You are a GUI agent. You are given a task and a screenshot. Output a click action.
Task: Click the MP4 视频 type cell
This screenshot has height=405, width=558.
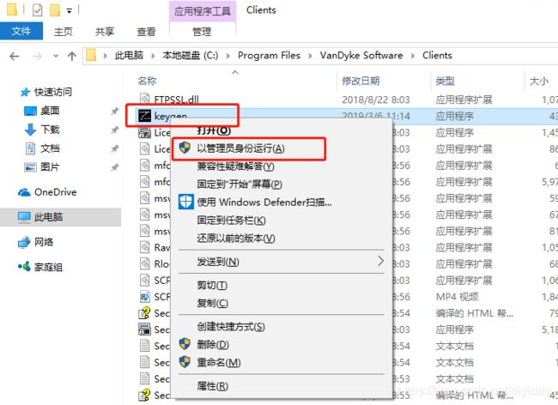click(457, 297)
